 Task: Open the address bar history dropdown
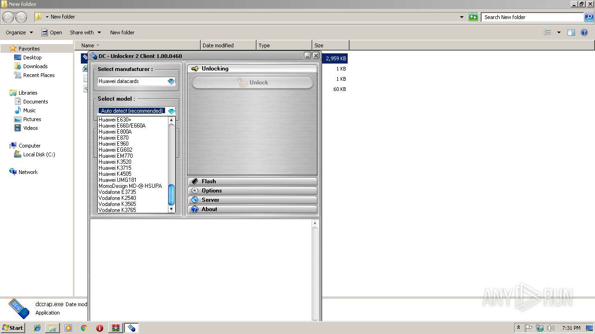tap(462, 17)
